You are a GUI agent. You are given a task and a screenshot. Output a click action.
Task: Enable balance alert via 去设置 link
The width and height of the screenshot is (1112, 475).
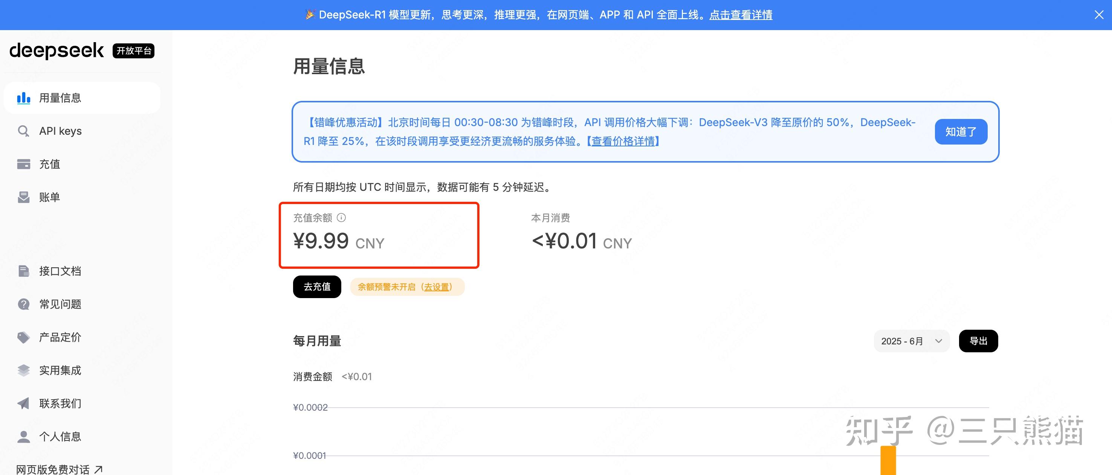pyautogui.click(x=437, y=287)
